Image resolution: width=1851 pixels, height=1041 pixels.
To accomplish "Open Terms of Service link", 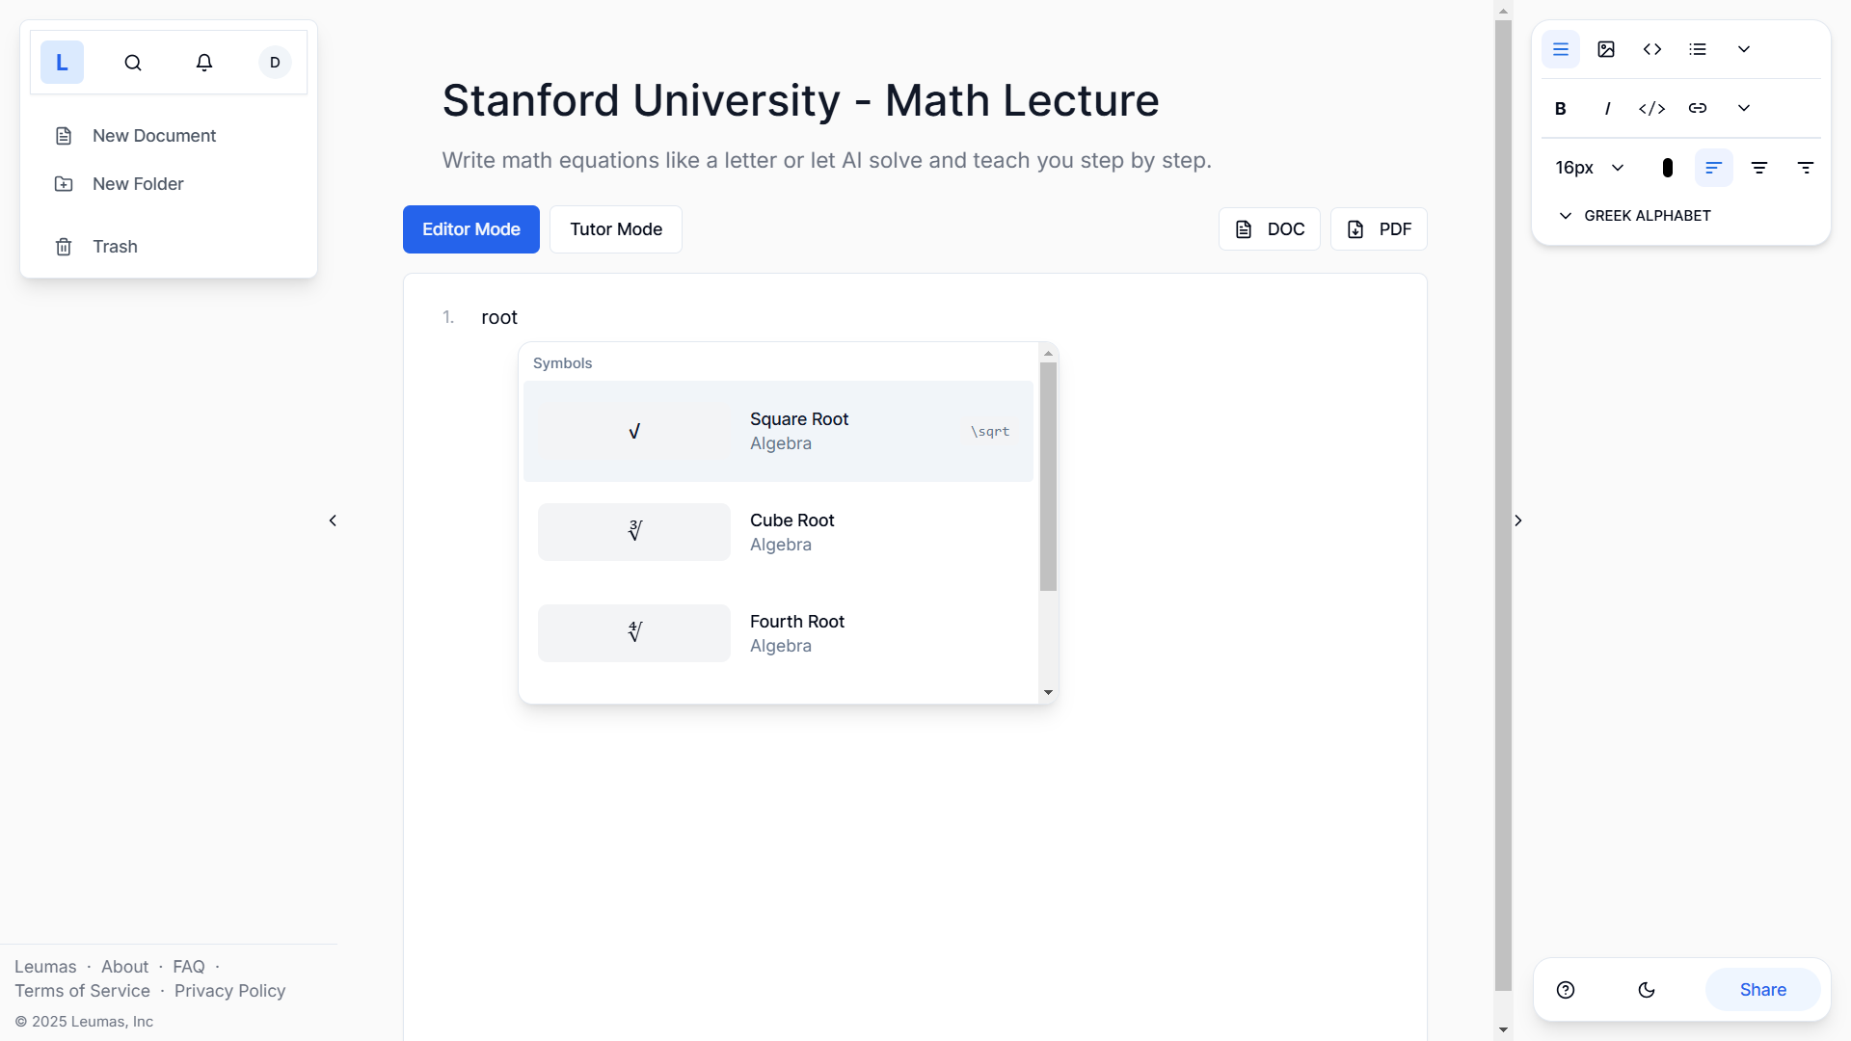I will (83, 991).
